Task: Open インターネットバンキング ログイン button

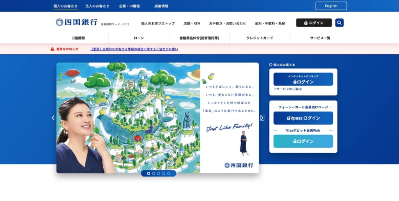Action: [x=303, y=79]
